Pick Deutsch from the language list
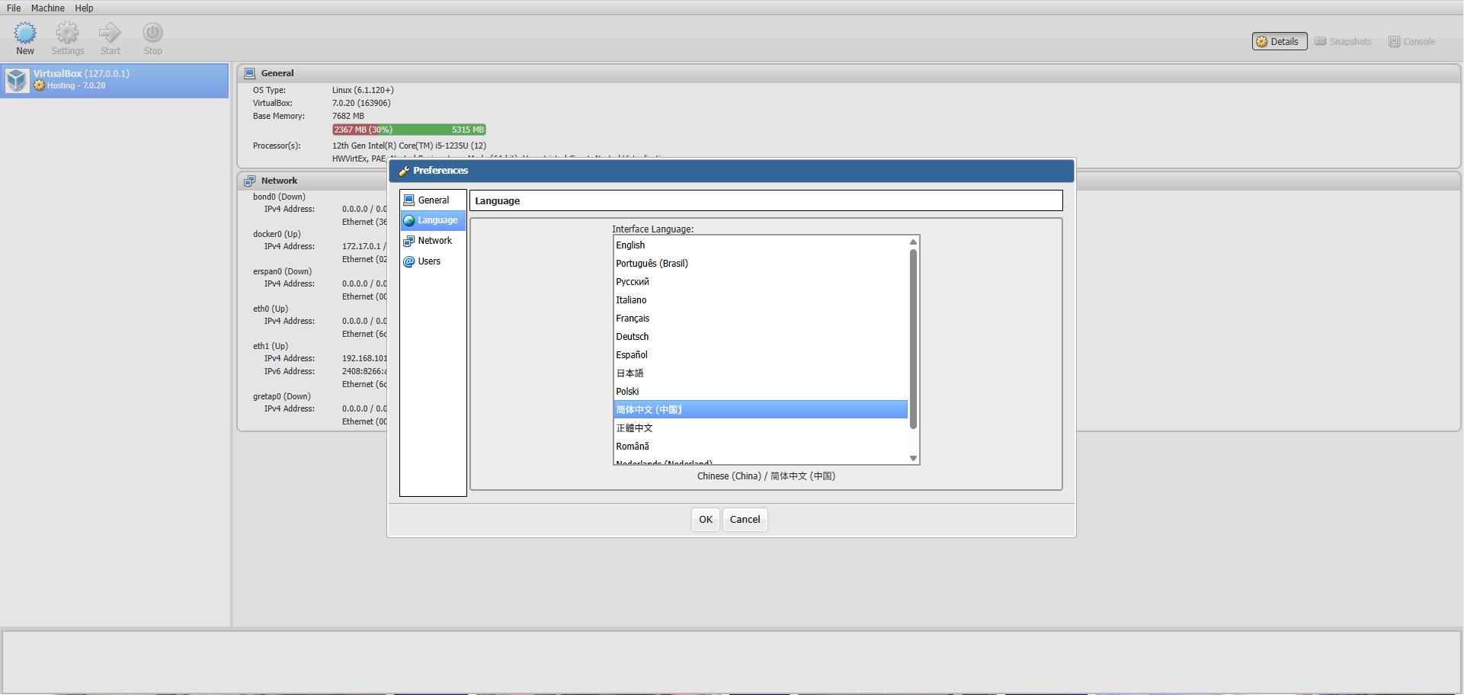This screenshot has width=1464, height=695. (x=632, y=337)
